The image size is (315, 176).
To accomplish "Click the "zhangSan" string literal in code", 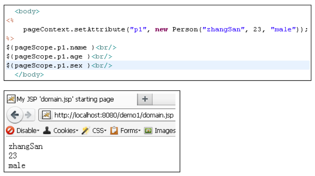I will point(224,29).
